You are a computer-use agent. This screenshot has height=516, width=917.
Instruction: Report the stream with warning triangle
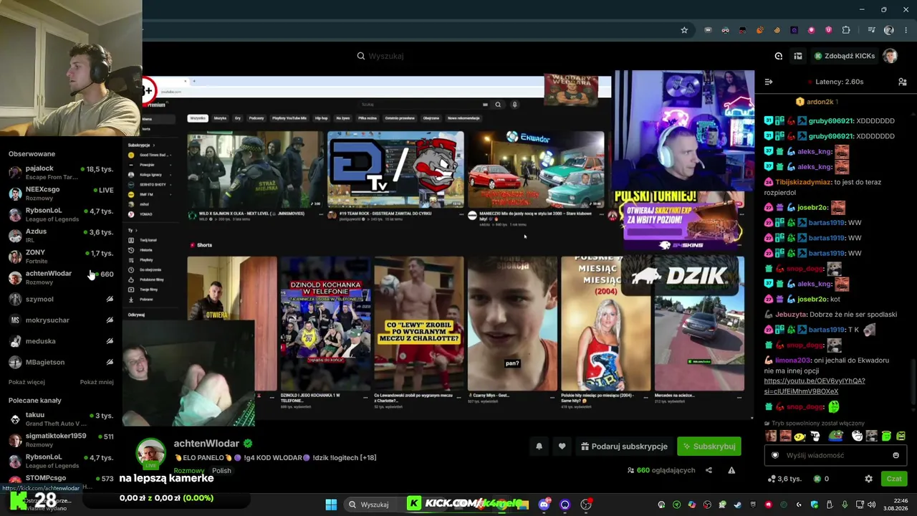click(731, 470)
